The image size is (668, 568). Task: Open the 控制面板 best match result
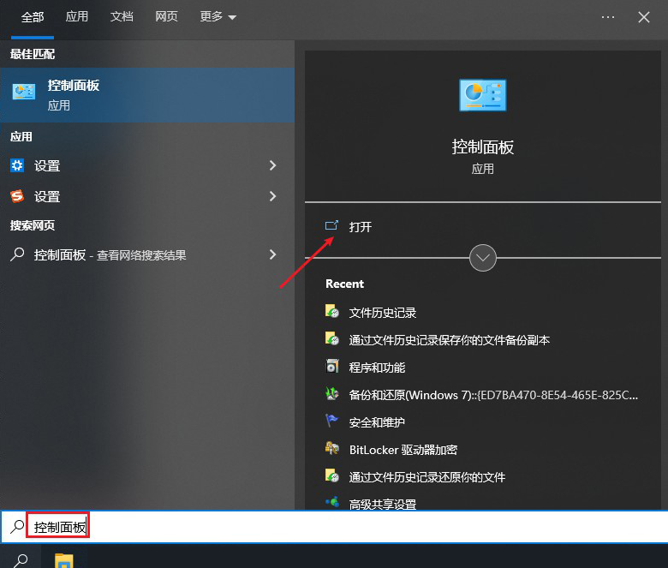pos(147,95)
